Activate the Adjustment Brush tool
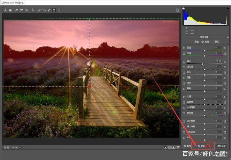 click(x=49, y=10)
